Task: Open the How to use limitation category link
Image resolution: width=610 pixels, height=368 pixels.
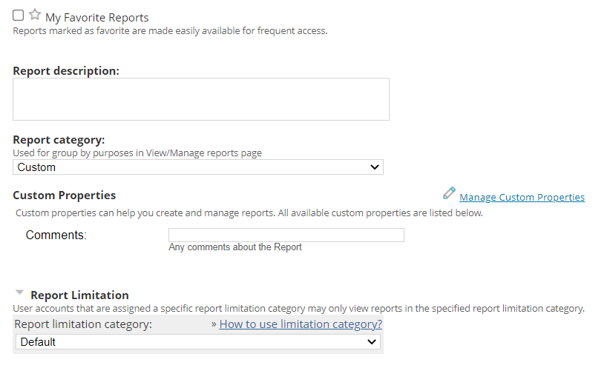Action: (x=301, y=324)
